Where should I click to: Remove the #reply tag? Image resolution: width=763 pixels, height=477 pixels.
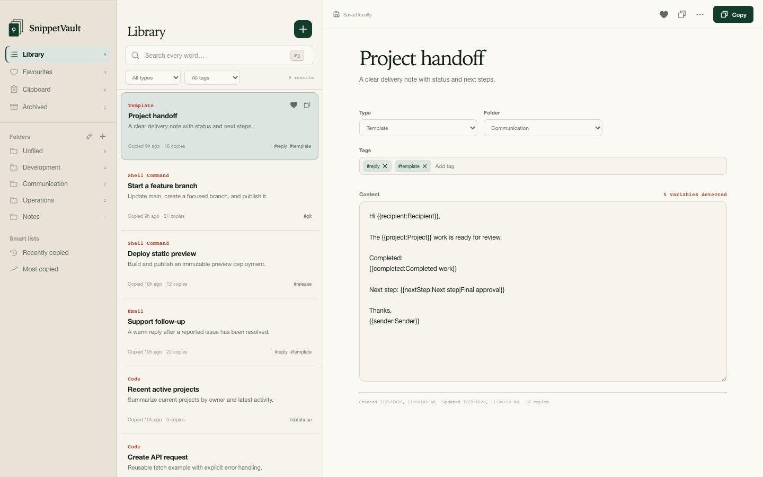click(385, 166)
